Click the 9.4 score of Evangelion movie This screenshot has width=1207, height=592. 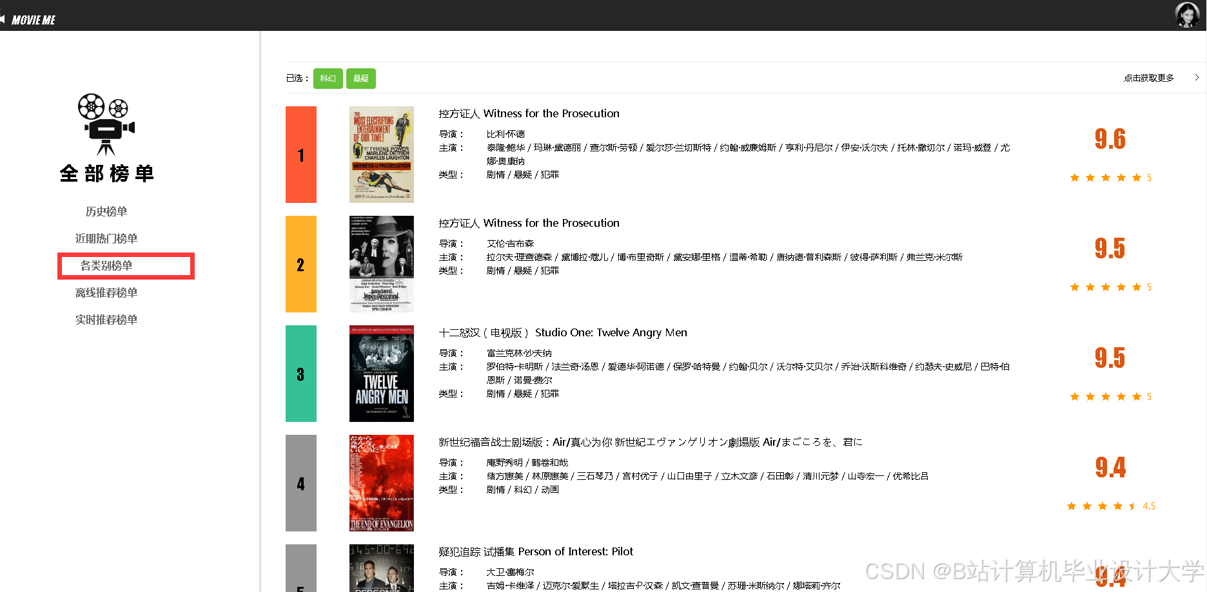click(x=1110, y=467)
